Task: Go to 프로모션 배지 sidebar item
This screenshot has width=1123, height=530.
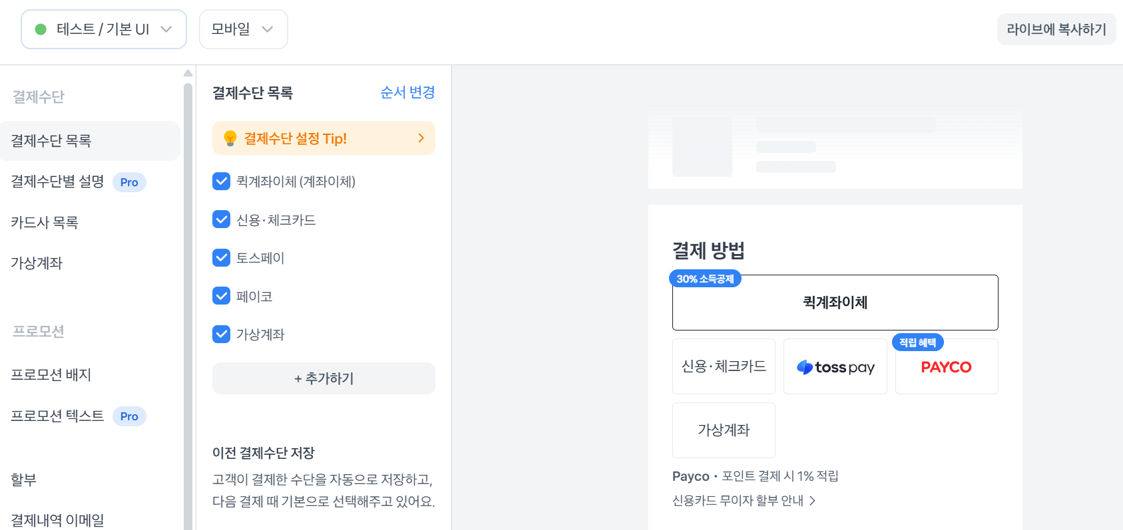Action: click(51, 374)
